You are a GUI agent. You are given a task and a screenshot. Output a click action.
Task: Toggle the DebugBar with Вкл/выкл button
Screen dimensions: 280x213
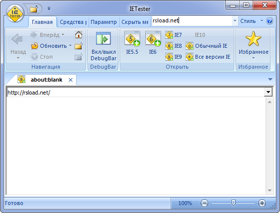click(x=103, y=46)
